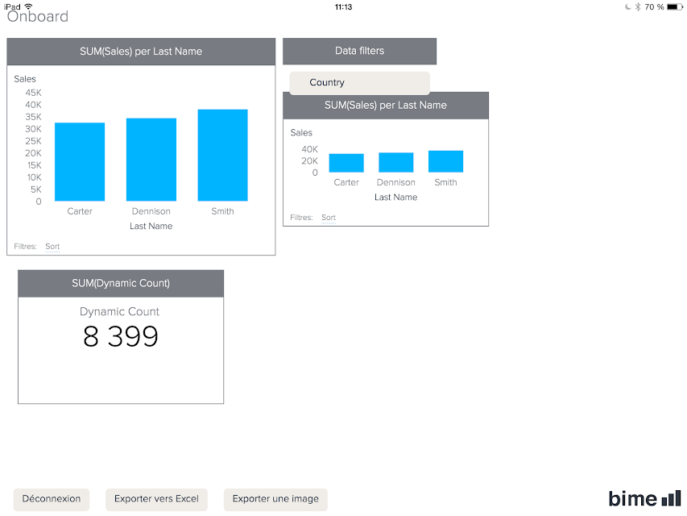Tap the Wi-Fi status icon
This screenshot has height=516, width=687.
pyautogui.click(x=28, y=6)
